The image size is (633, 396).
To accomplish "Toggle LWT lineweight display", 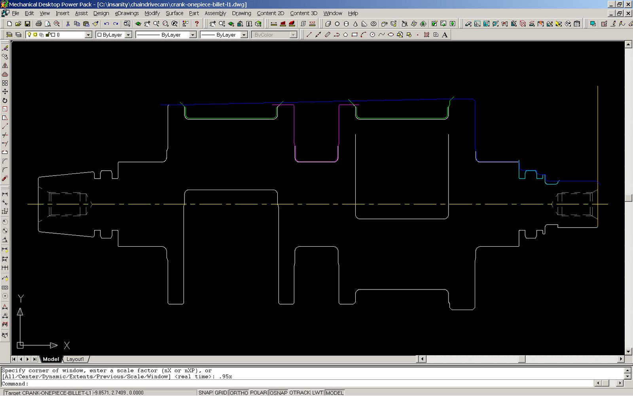I will tap(318, 393).
